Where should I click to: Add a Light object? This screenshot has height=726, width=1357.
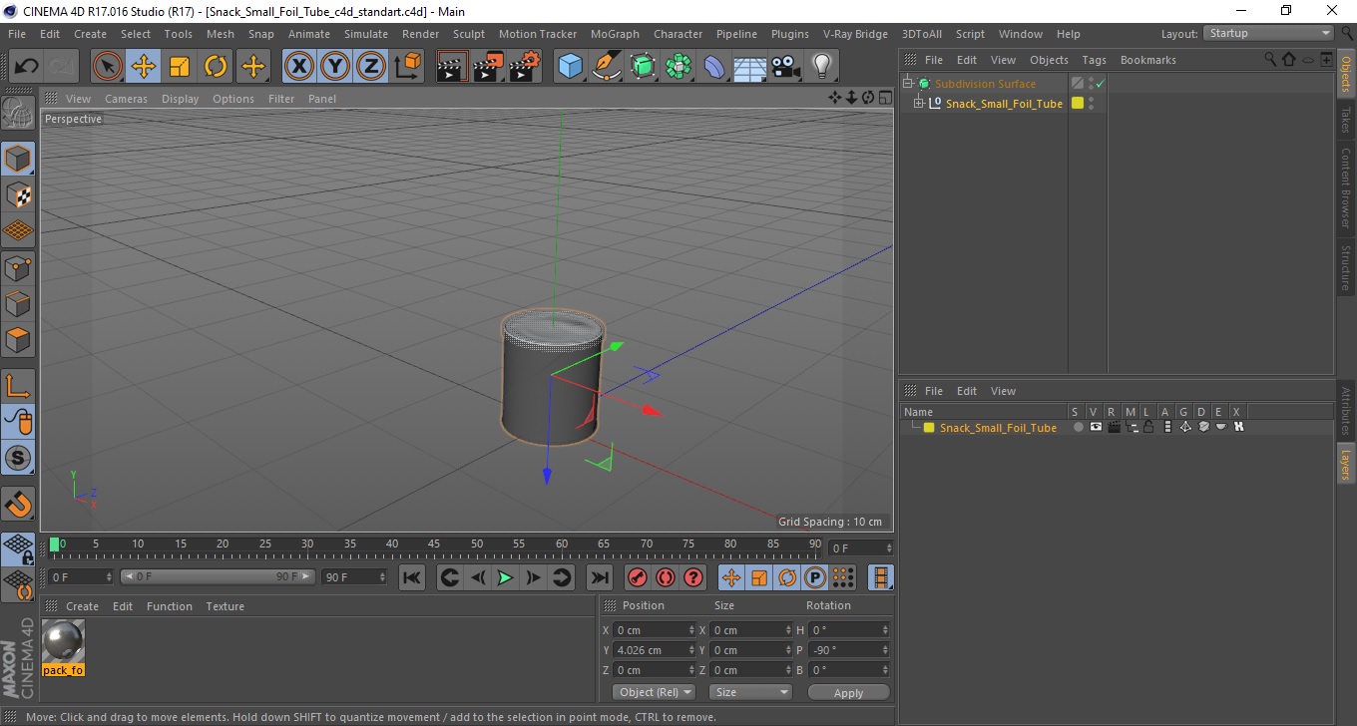pyautogui.click(x=821, y=67)
